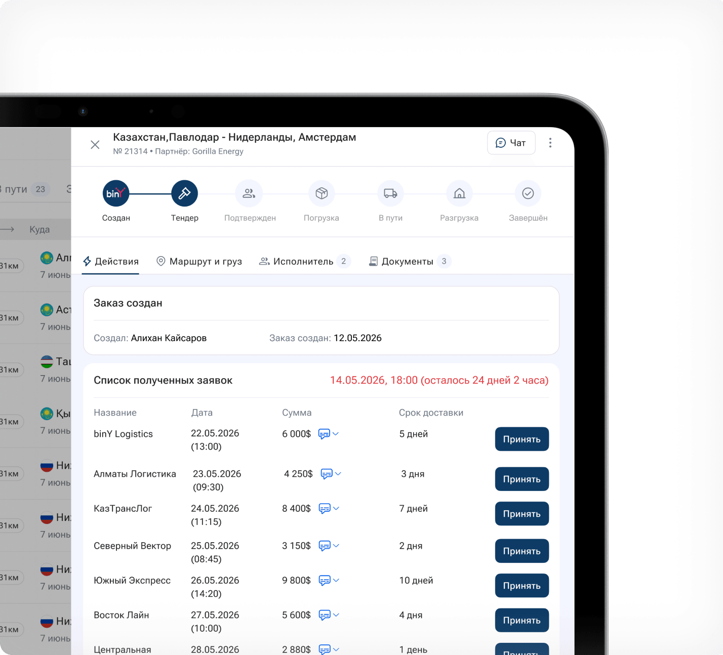Open comment icon for 9 800$ bid
Screen dimensions: 723x655
point(325,580)
